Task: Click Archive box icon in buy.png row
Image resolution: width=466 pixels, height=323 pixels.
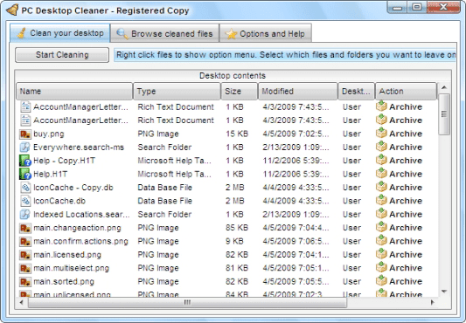Action: (x=381, y=134)
